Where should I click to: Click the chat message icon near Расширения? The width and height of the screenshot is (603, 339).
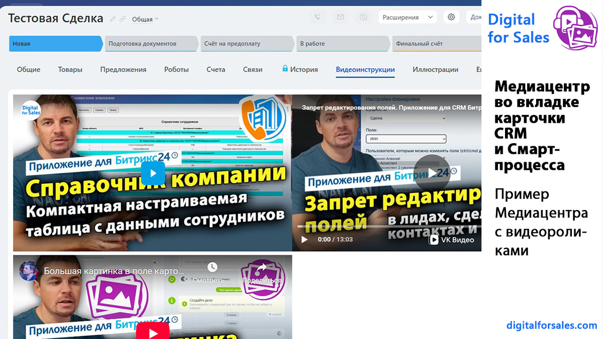[363, 17]
